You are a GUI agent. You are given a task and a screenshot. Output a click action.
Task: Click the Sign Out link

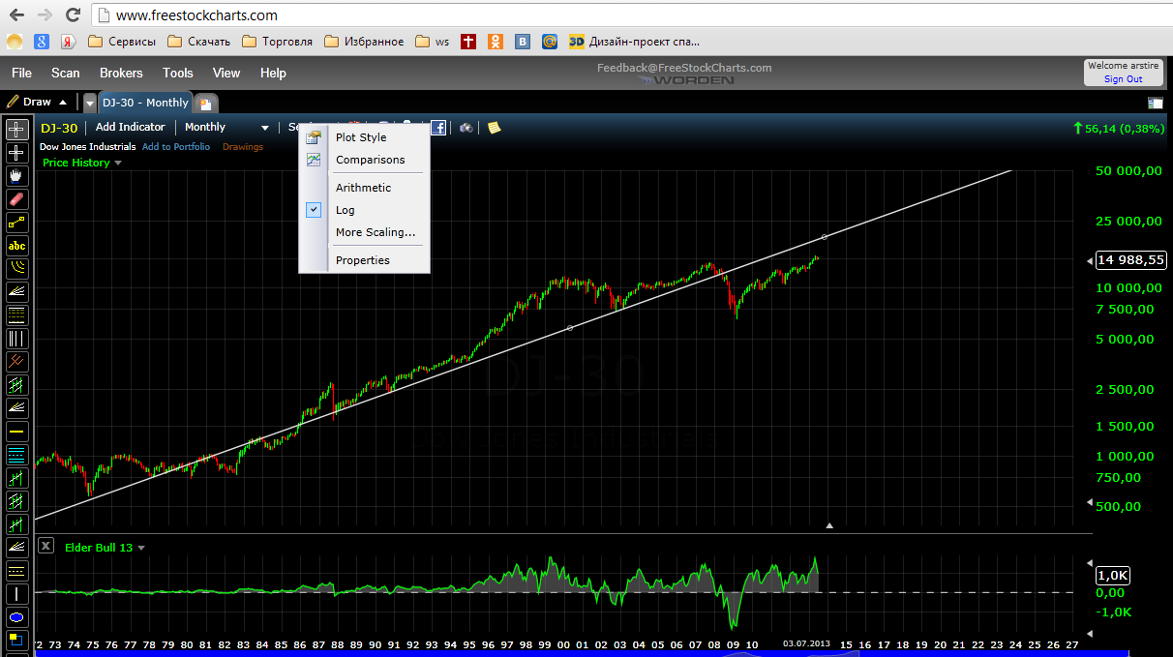click(x=1123, y=79)
